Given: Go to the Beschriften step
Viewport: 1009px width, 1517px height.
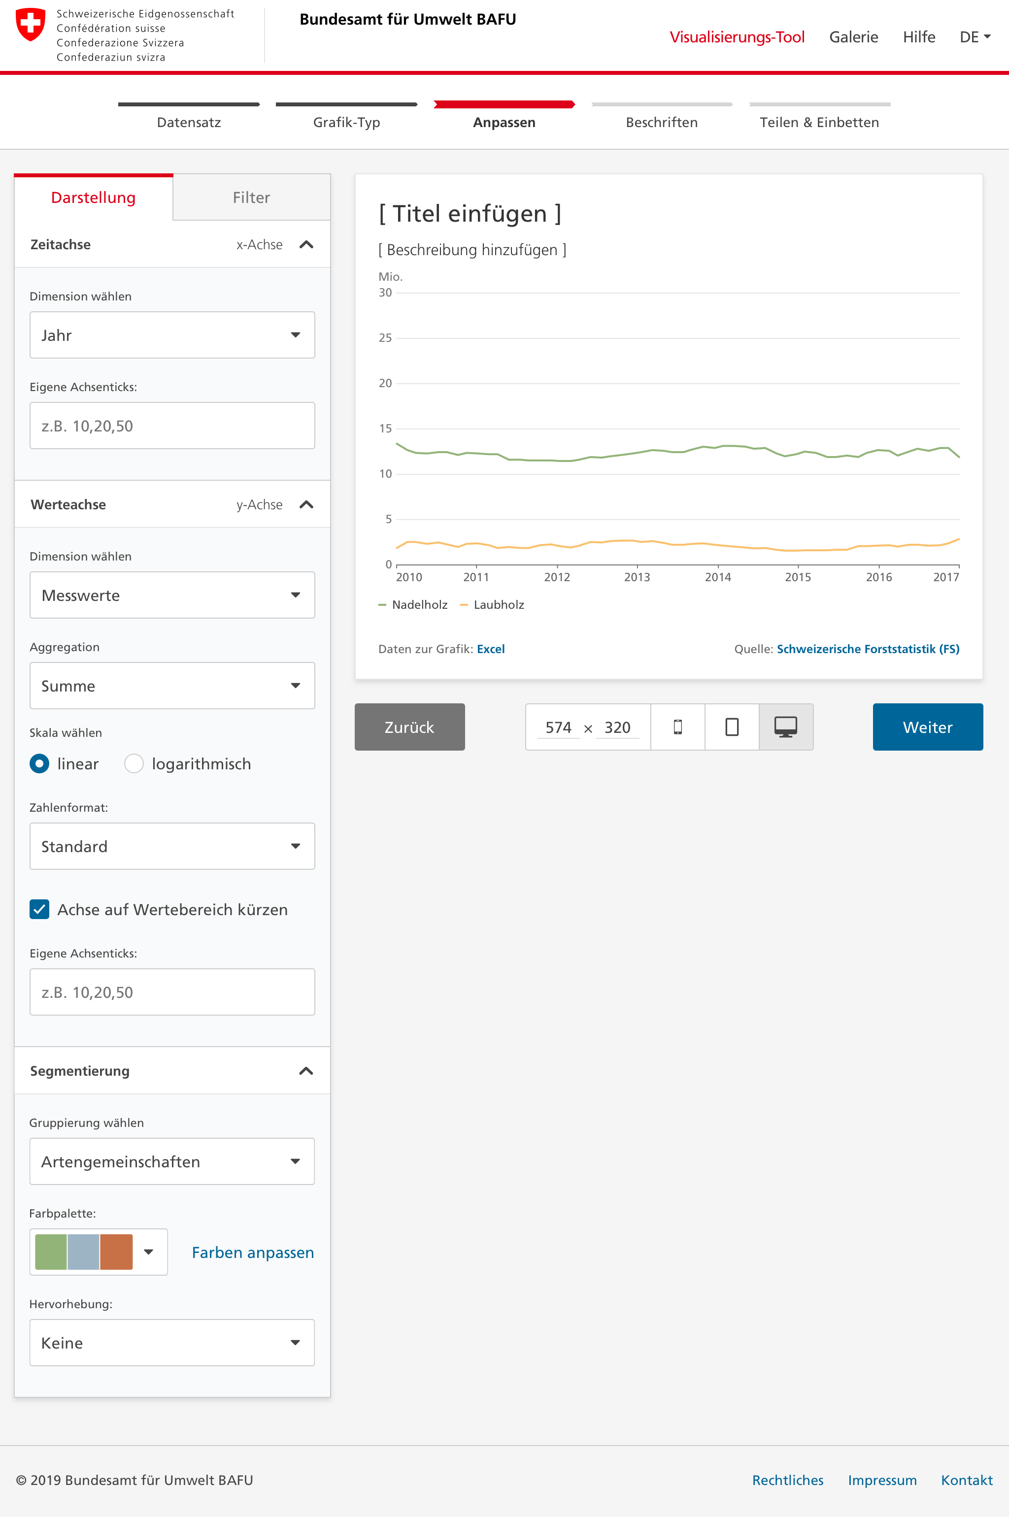Looking at the screenshot, I should coord(662,122).
